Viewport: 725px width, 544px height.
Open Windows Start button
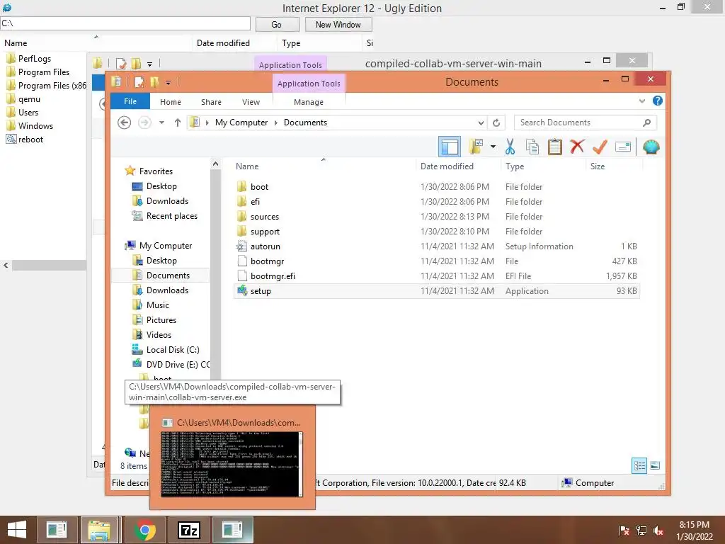click(x=17, y=530)
